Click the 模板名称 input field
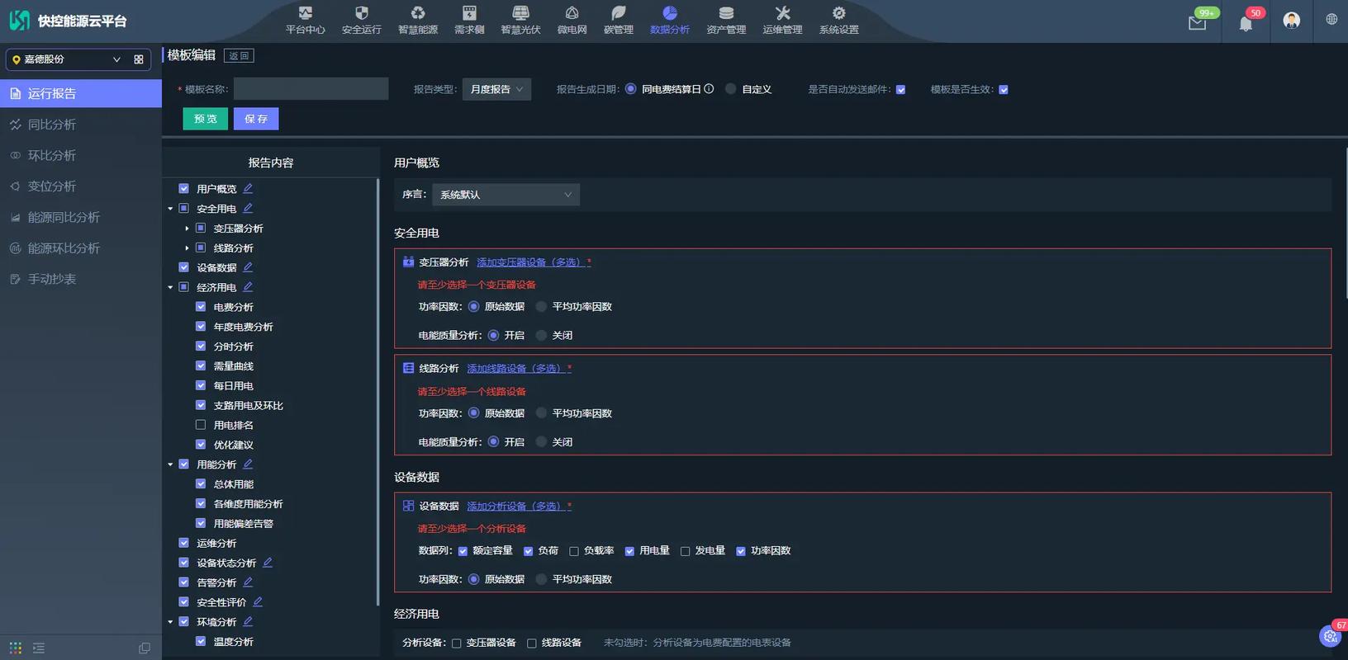Image resolution: width=1348 pixels, height=660 pixels. pyautogui.click(x=311, y=89)
